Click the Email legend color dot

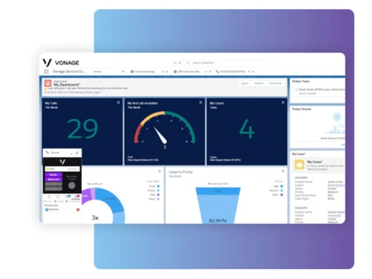pyautogui.click(x=158, y=186)
